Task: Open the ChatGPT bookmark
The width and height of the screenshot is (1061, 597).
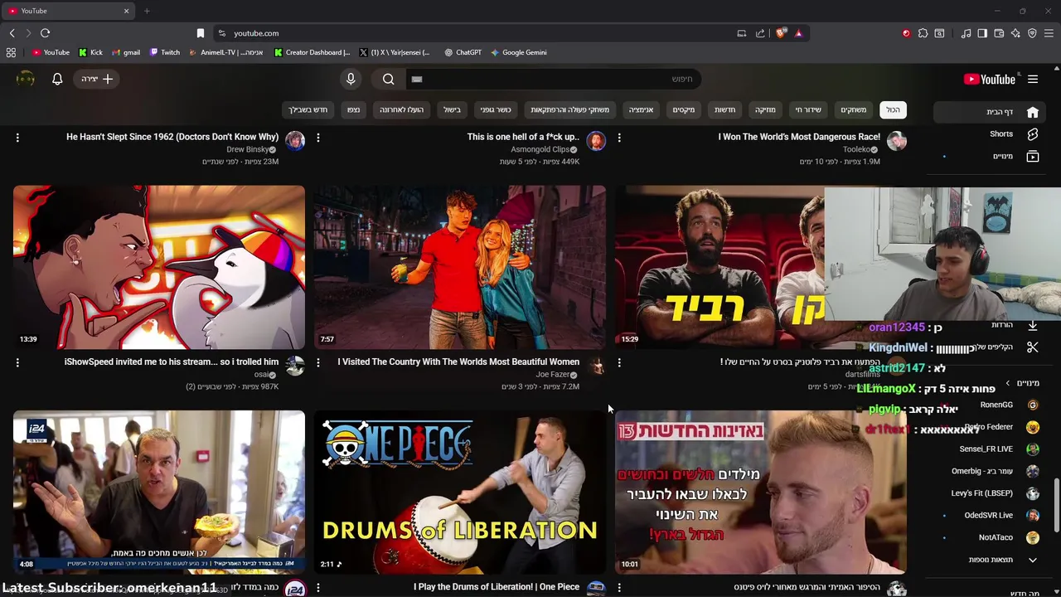Action: click(x=463, y=52)
